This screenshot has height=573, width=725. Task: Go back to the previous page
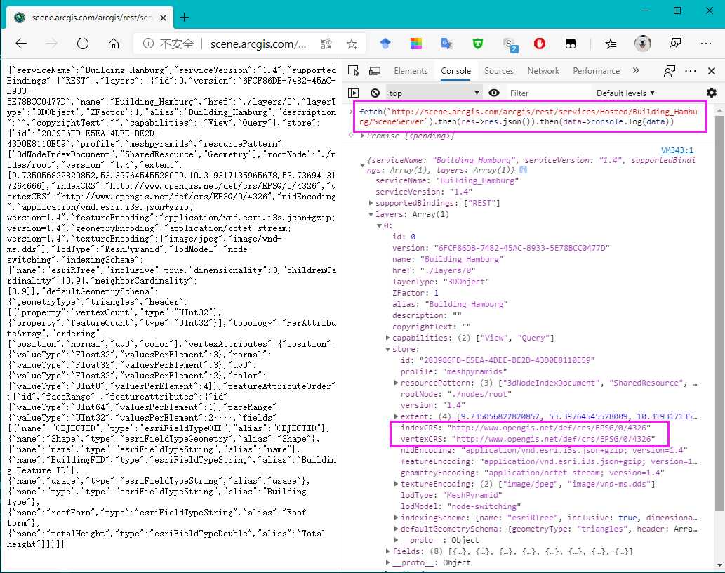pos(21,44)
